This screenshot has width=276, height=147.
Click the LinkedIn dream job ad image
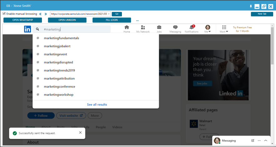tap(218, 75)
